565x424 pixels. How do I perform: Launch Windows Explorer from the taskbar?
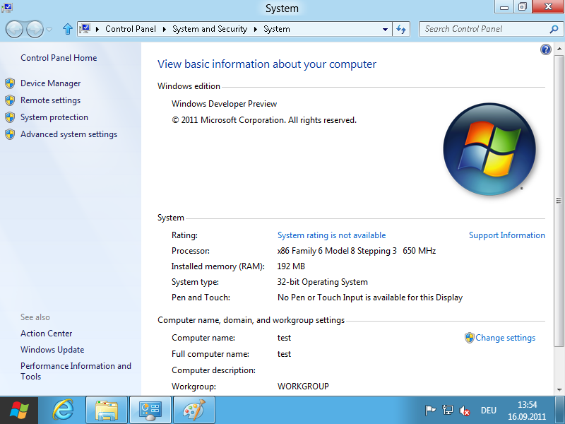[x=107, y=410]
